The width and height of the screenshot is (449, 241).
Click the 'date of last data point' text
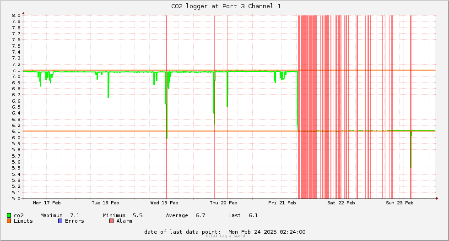(x=183, y=232)
